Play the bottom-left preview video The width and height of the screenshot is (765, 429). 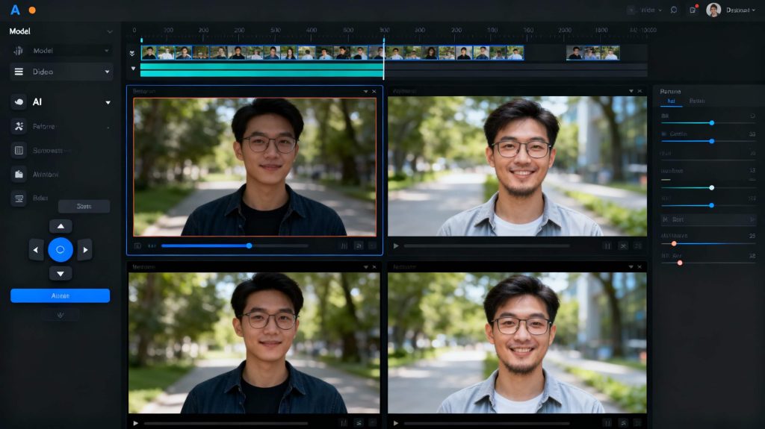tap(135, 423)
